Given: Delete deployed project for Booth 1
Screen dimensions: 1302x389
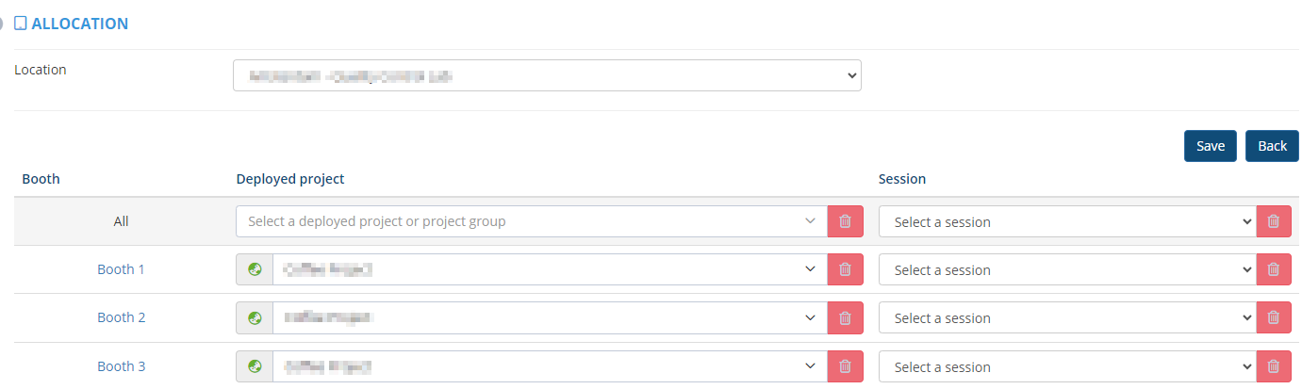Looking at the screenshot, I should click(x=845, y=269).
